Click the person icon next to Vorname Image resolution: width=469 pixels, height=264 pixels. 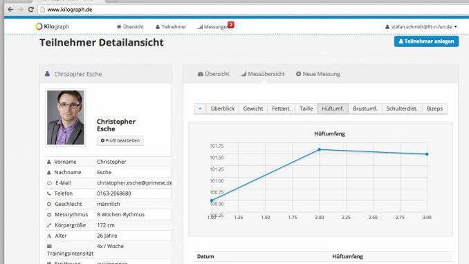tap(48, 162)
